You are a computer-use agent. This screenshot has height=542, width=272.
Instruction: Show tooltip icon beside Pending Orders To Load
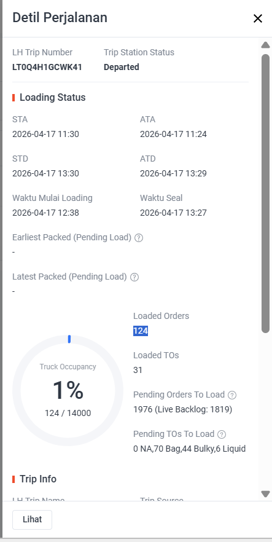pyautogui.click(x=232, y=395)
